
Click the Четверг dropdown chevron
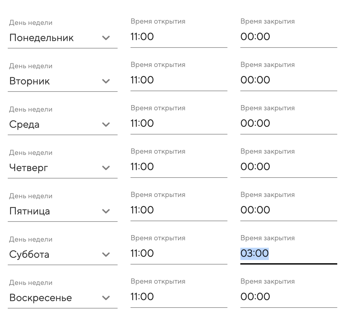[106, 168]
